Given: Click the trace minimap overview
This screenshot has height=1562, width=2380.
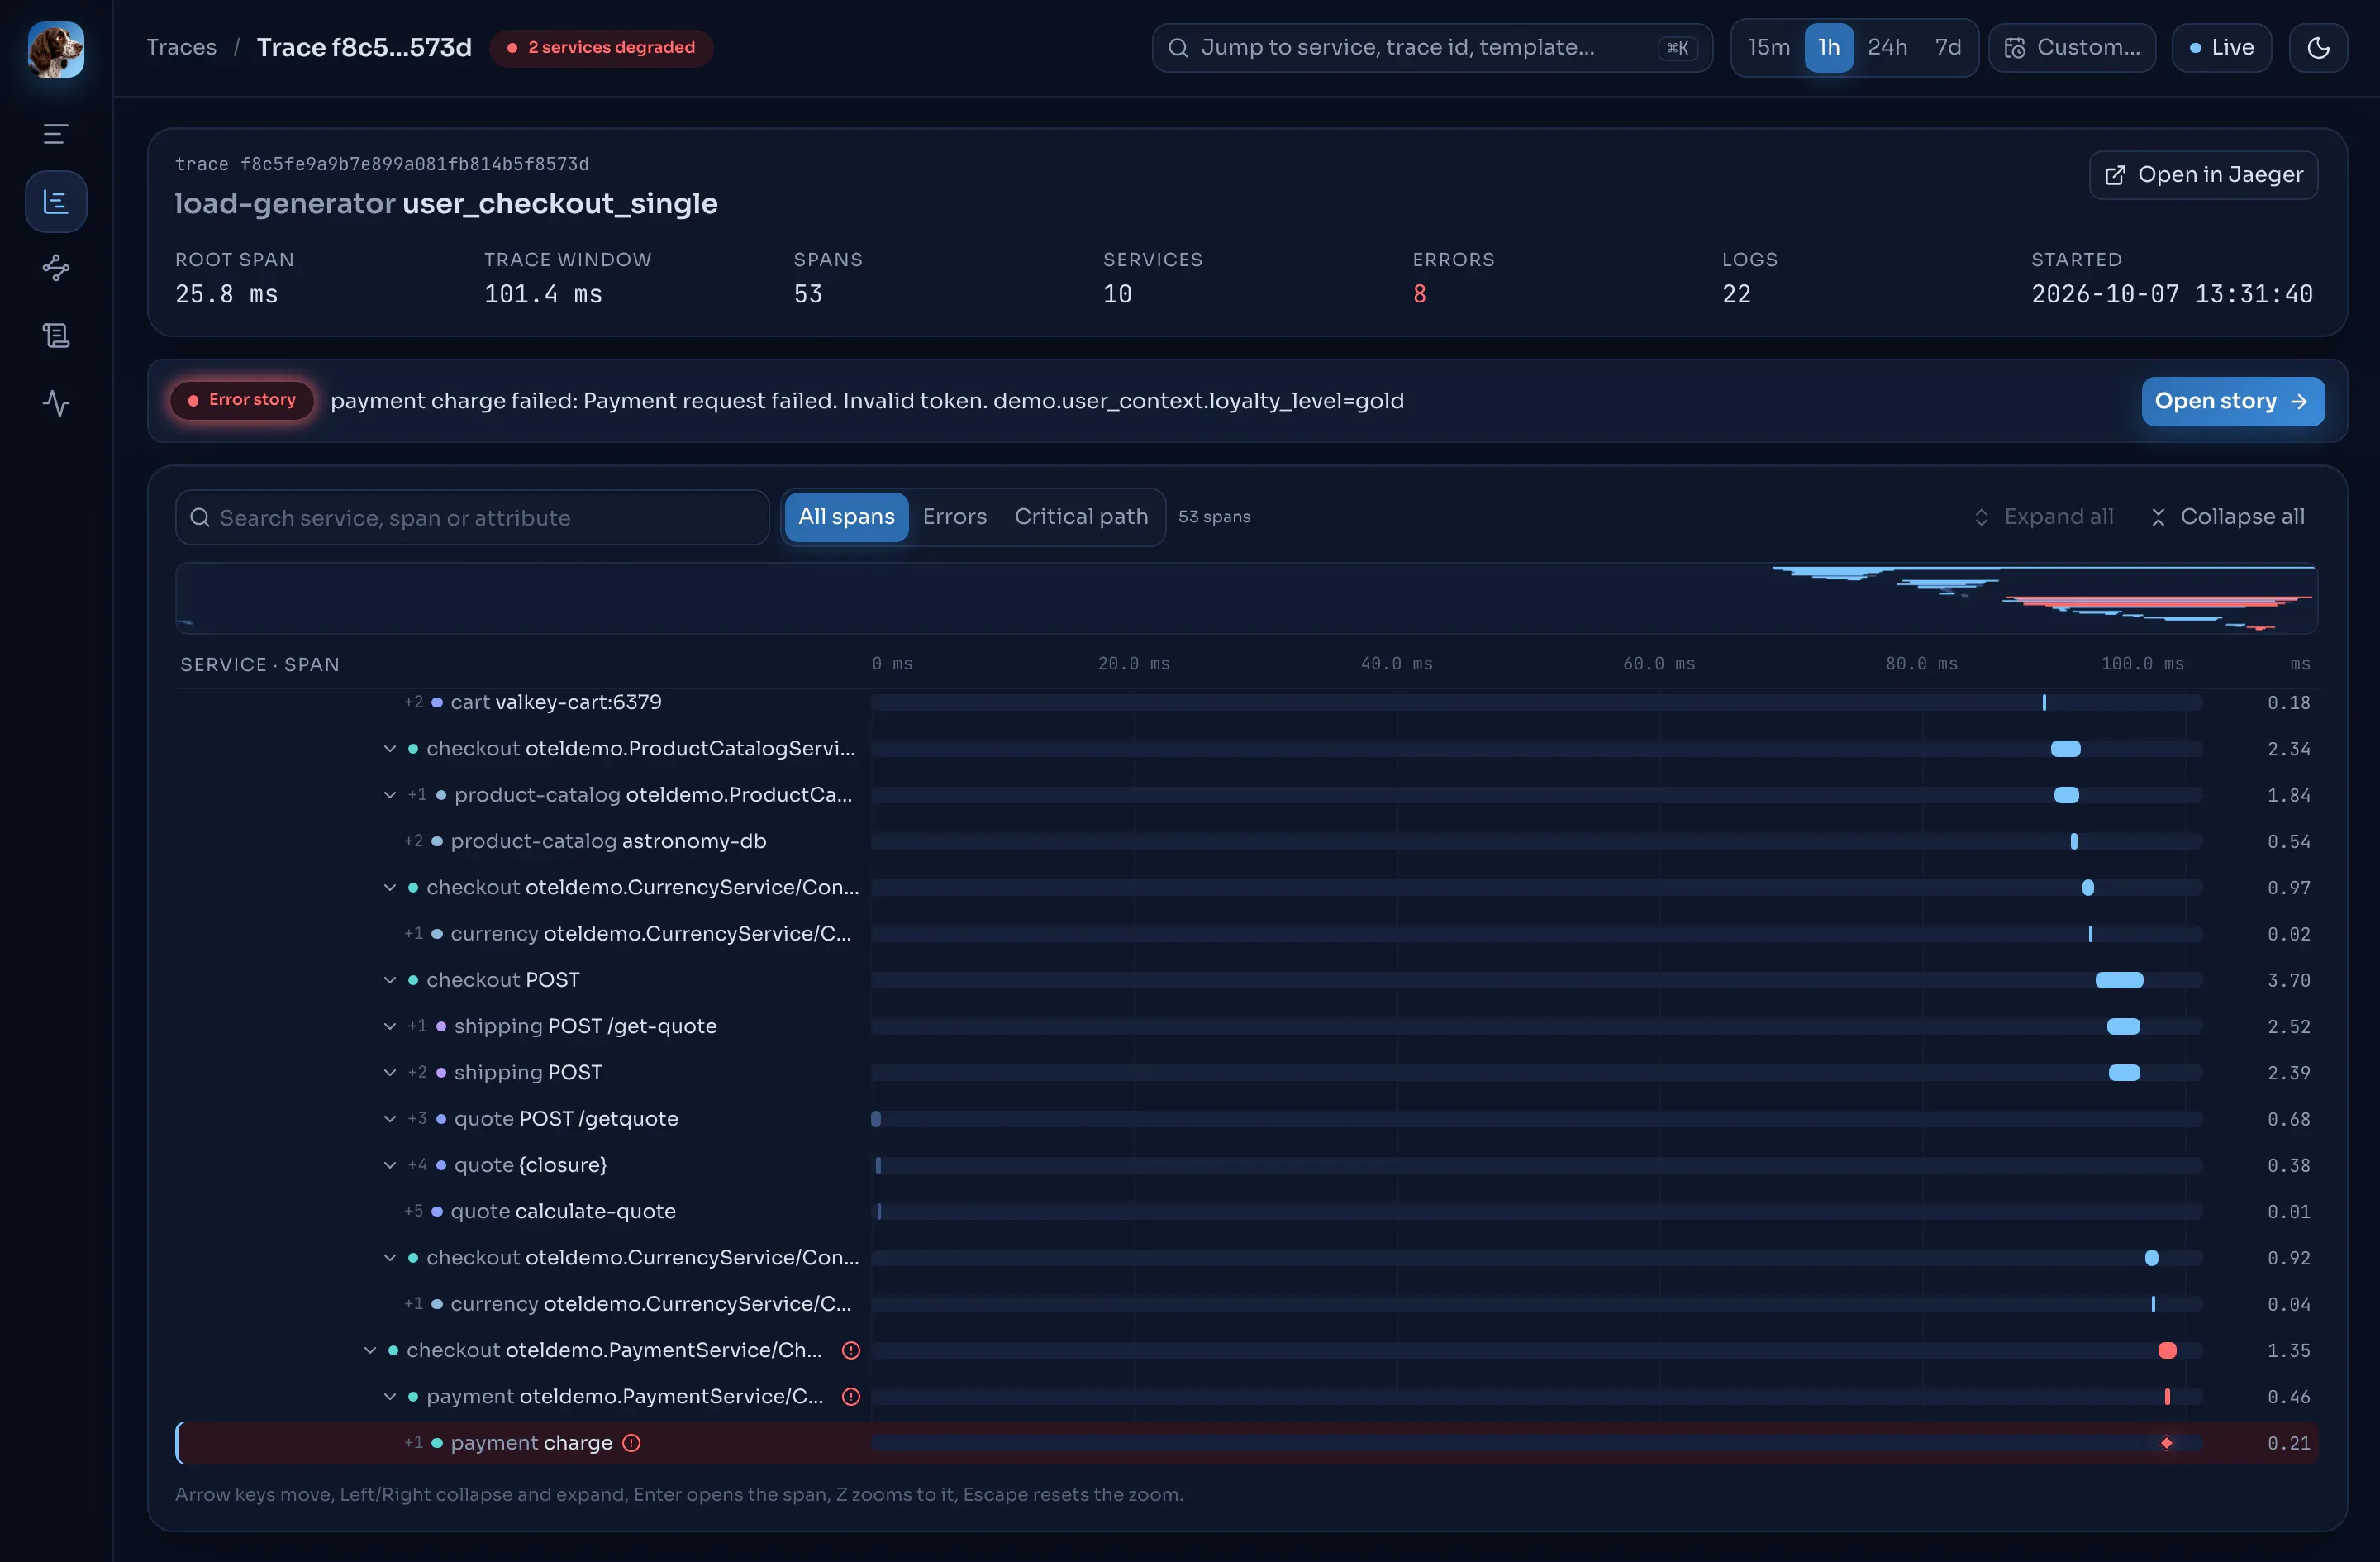Looking at the screenshot, I should (x=1246, y=598).
